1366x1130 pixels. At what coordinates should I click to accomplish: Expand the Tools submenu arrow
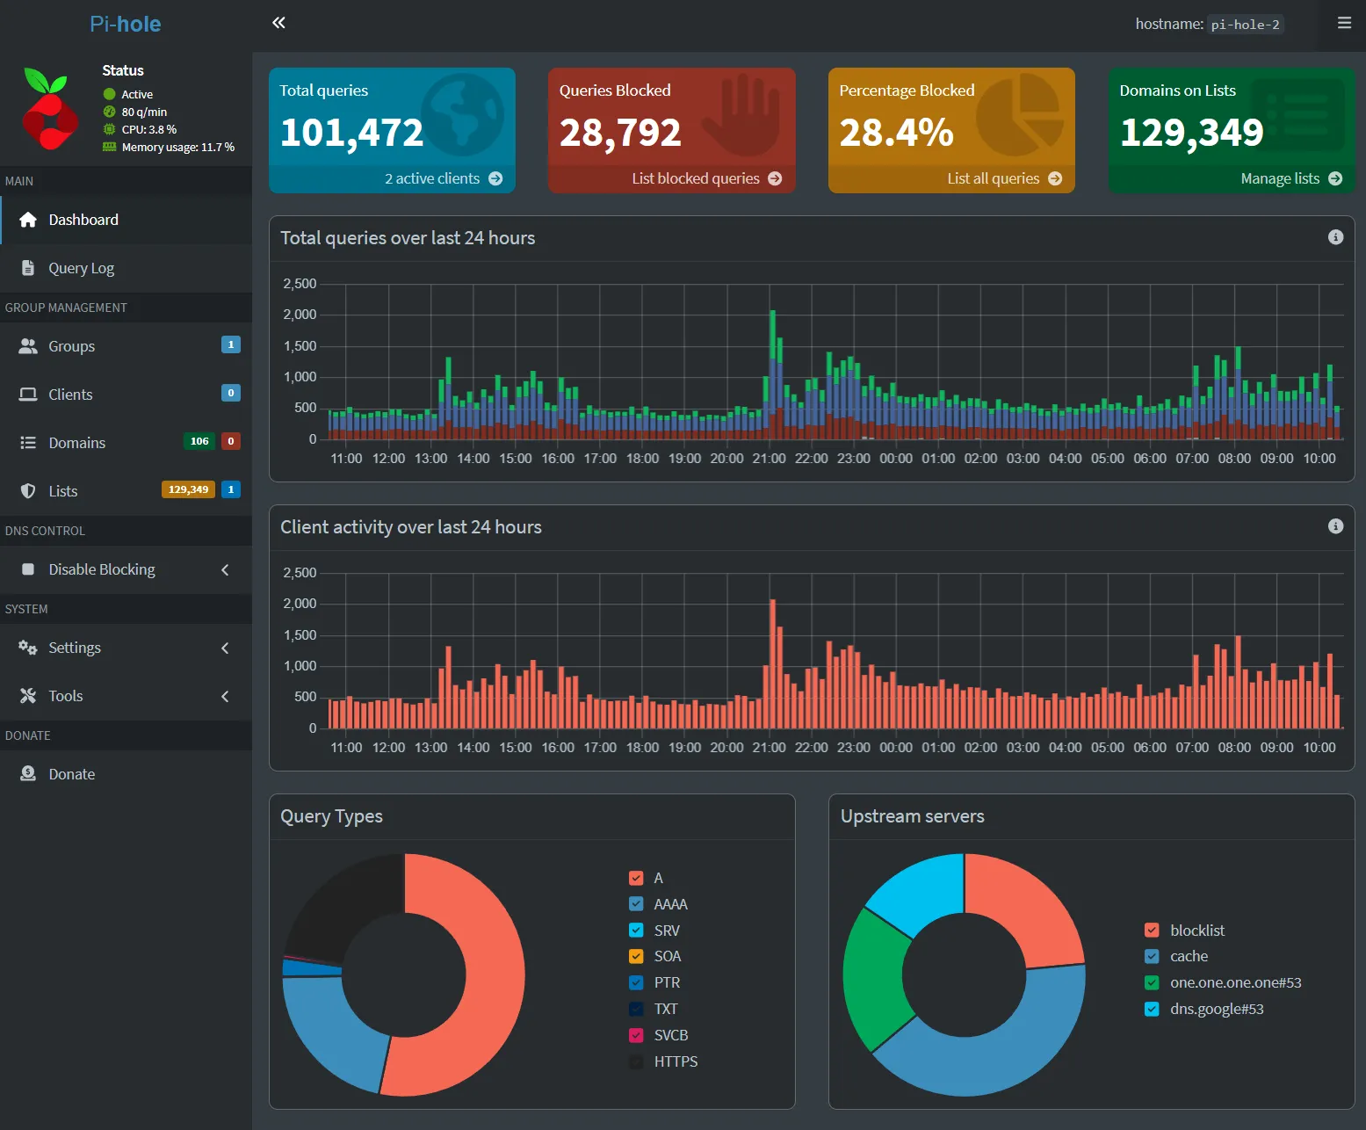pos(225,696)
